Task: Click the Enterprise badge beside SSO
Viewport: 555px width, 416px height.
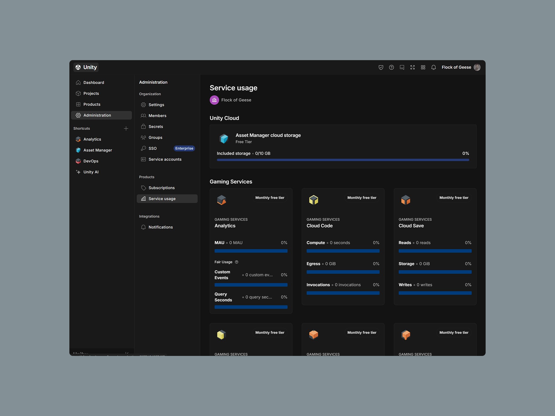Action: (184, 148)
